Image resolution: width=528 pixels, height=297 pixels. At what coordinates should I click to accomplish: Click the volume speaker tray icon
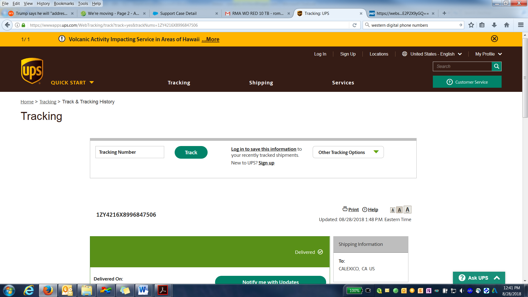click(x=461, y=291)
